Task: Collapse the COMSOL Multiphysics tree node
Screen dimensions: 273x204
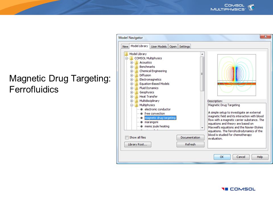Action: click(127, 58)
